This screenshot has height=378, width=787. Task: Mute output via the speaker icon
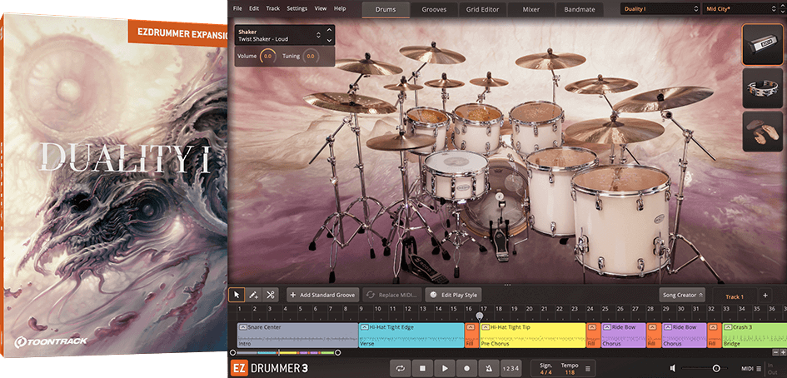click(x=673, y=369)
